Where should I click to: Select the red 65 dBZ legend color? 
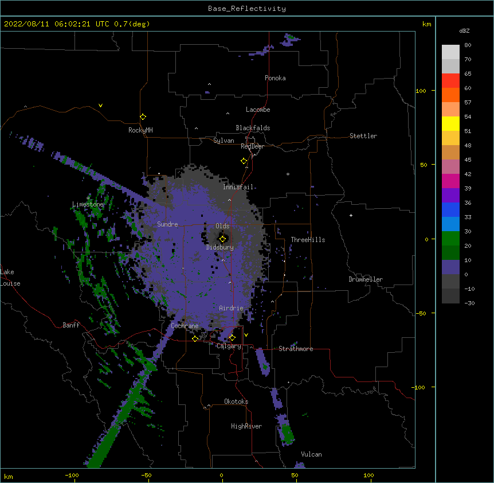(x=450, y=80)
